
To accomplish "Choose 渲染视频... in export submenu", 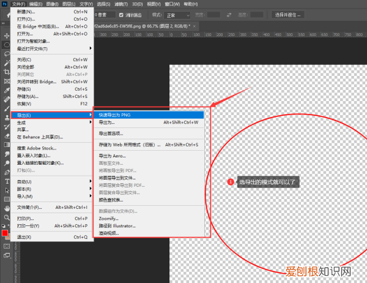I will 149,233.
